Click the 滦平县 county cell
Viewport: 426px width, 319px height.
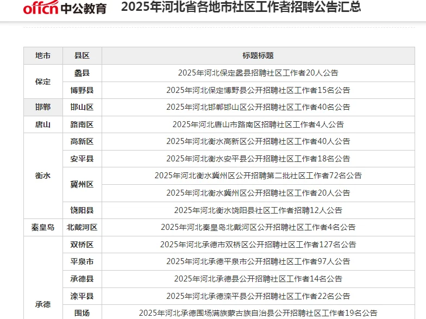pyautogui.click(x=82, y=296)
